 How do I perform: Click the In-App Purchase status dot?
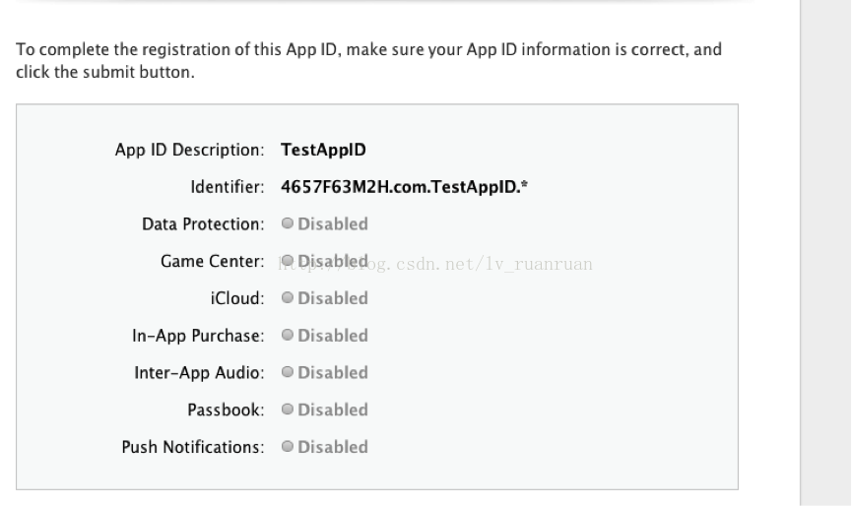click(x=288, y=335)
